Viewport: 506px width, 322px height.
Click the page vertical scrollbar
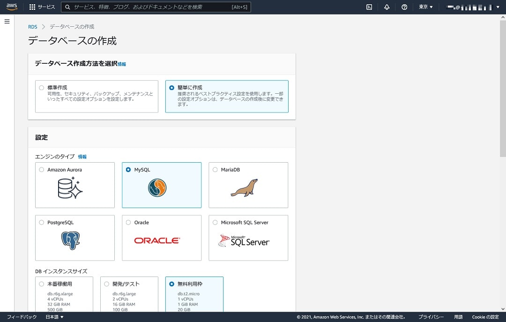tap(503, 89)
